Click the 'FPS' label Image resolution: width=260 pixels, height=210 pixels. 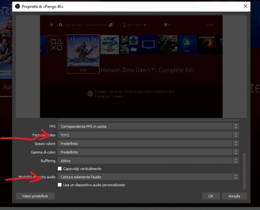(x=52, y=126)
